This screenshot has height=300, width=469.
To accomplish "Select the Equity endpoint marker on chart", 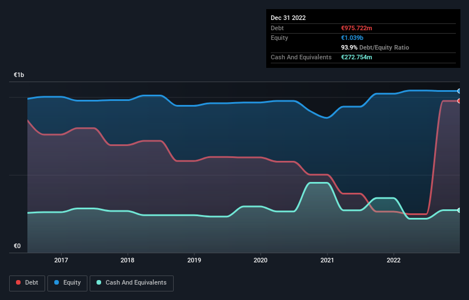I will point(459,91).
